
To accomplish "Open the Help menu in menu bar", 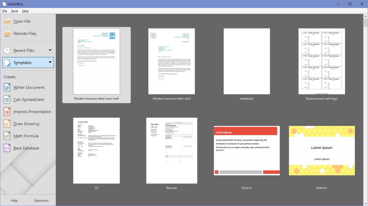I will point(25,11).
